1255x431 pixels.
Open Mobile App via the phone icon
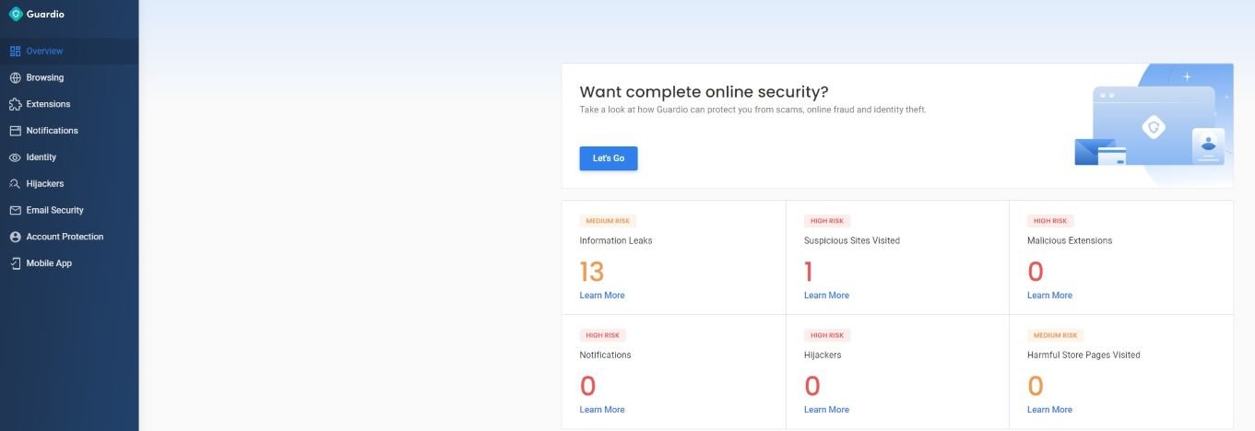pyautogui.click(x=15, y=263)
